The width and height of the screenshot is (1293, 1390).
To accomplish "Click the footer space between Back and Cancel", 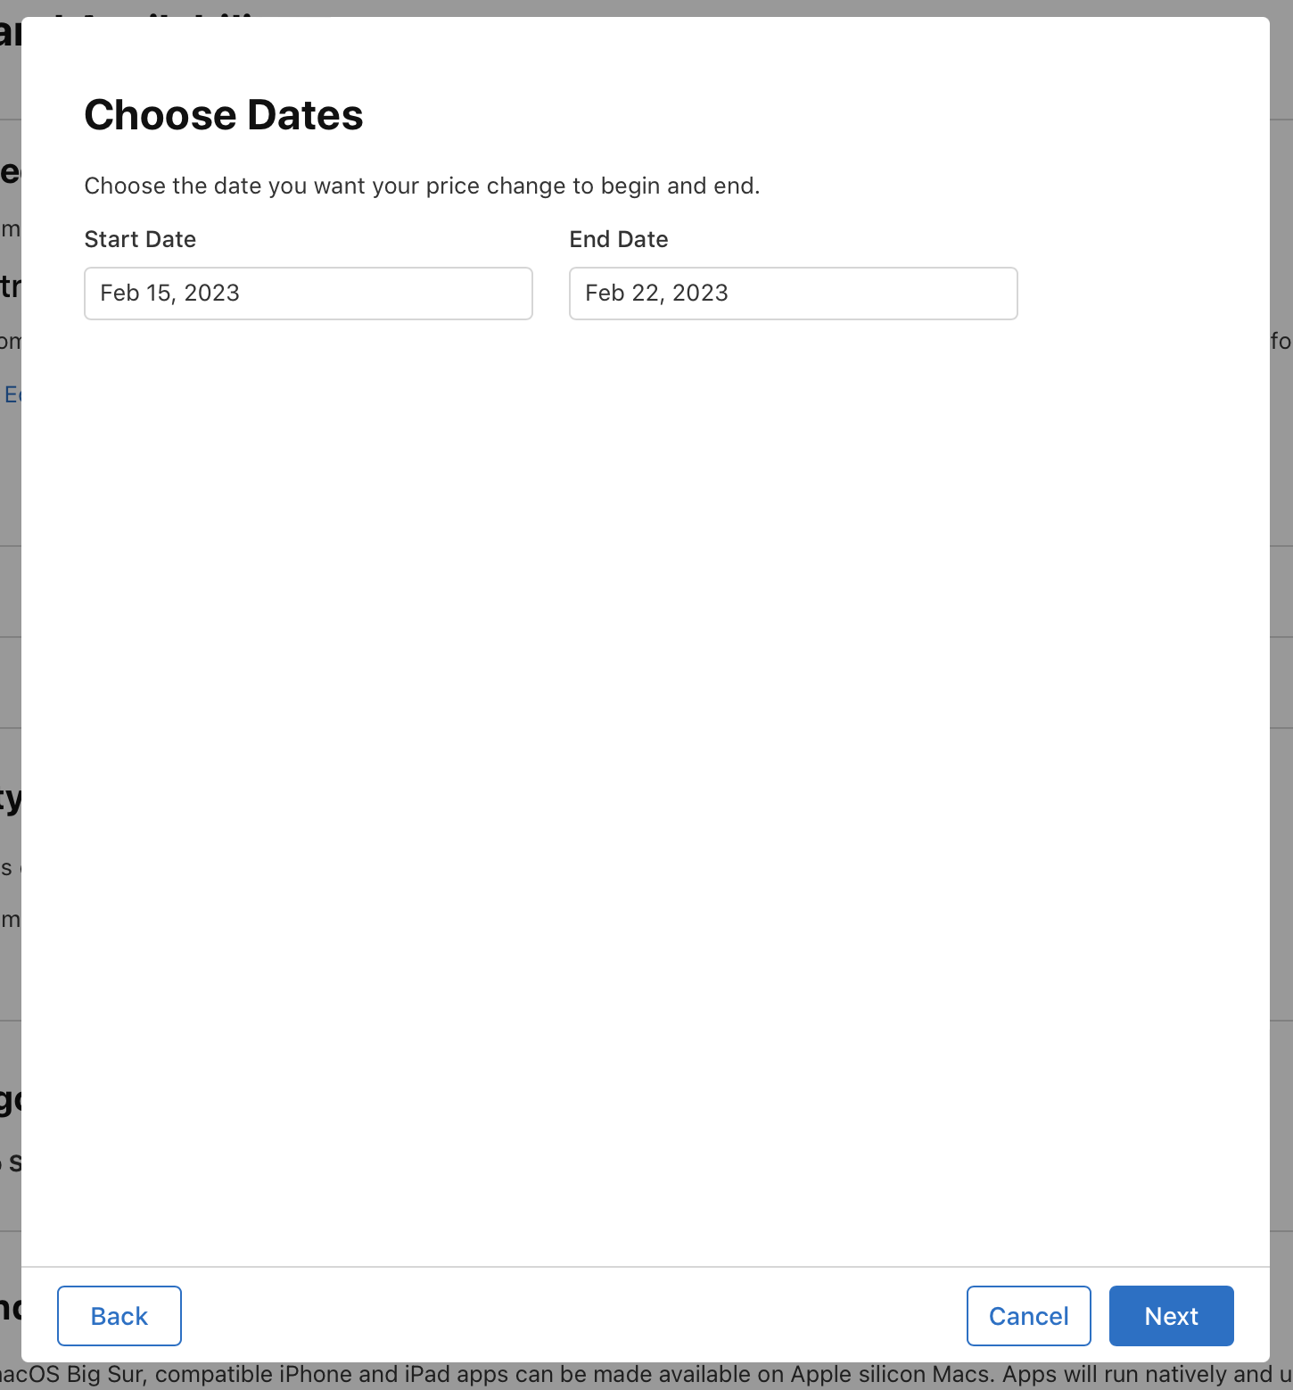I will (x=571, y=1316).
